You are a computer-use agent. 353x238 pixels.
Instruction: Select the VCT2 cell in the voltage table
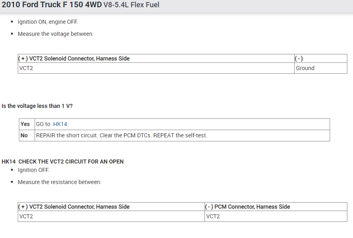coord(26,68)
